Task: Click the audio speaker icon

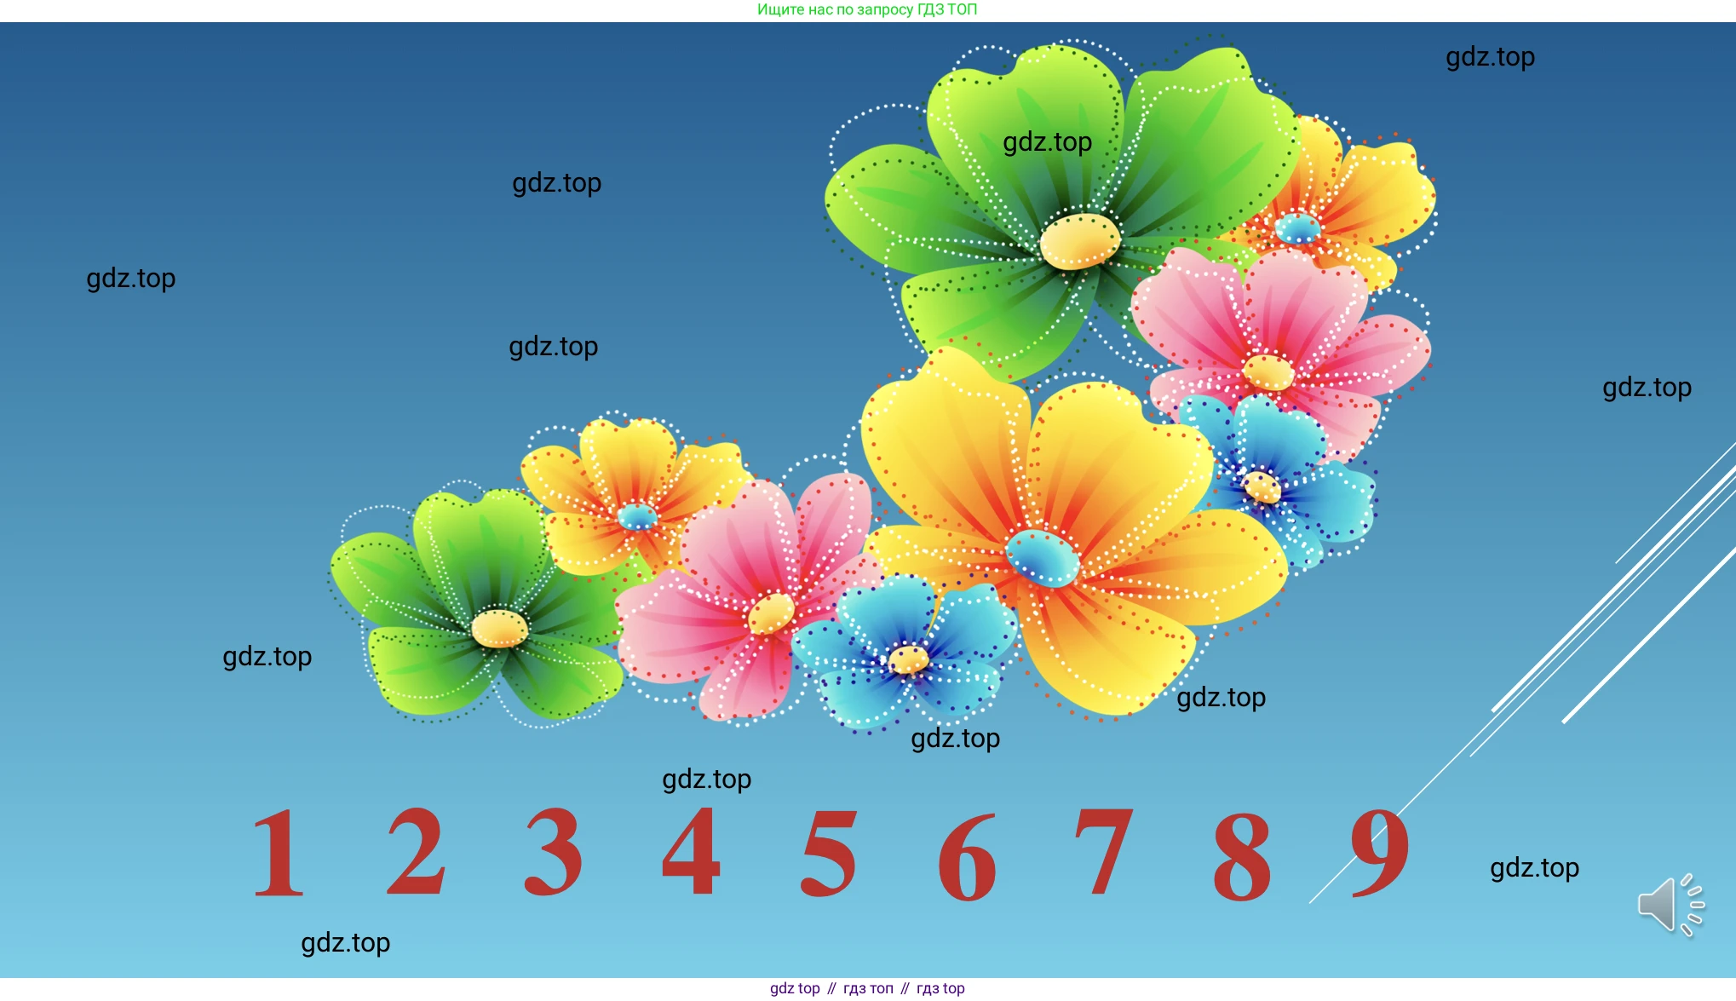Action: [x=1668, y=905]
